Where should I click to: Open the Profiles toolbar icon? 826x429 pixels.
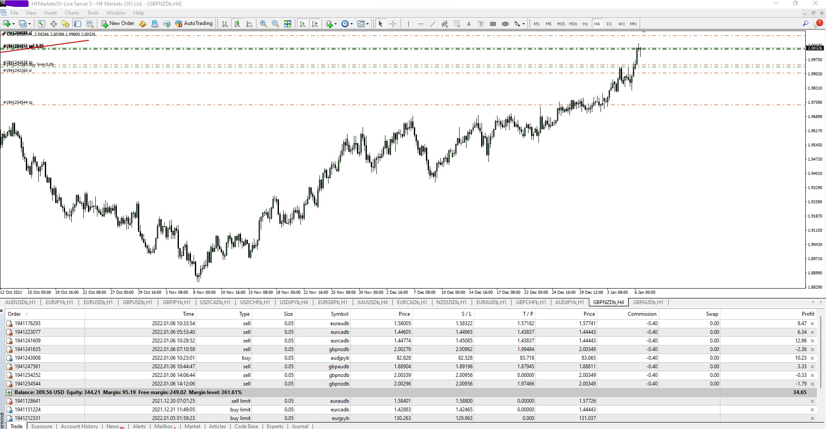tap(22, 24)
